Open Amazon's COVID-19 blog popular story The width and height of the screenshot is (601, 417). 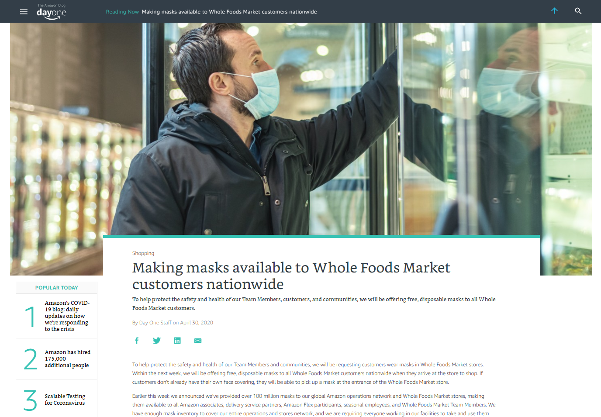(x=67, y=316)
